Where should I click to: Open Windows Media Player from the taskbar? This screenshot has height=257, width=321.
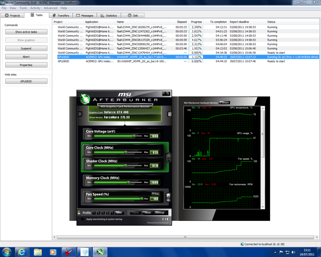(53, 252)
